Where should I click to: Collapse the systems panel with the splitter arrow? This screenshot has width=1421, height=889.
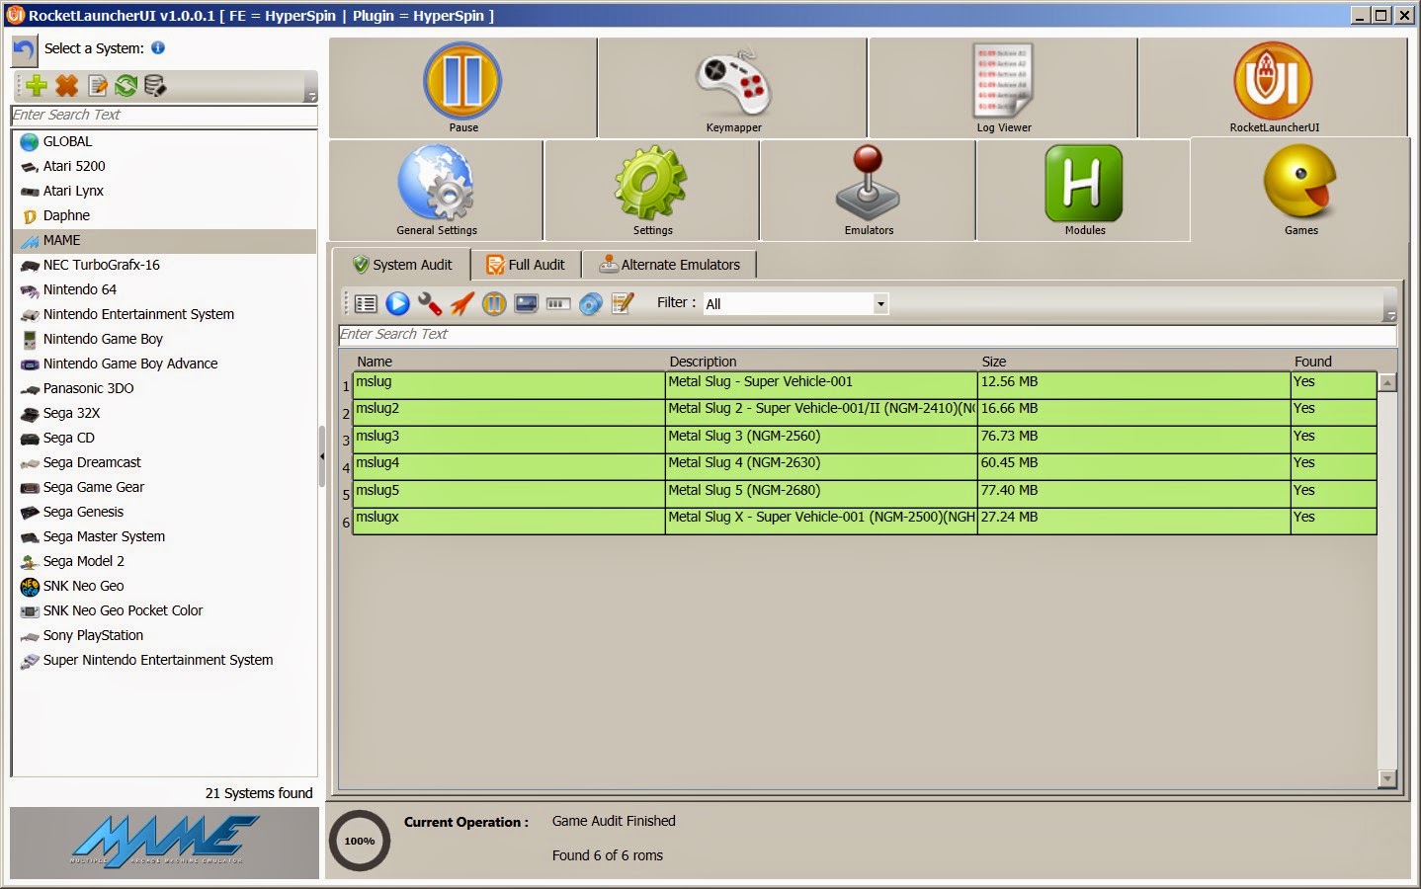coord(321,456)
